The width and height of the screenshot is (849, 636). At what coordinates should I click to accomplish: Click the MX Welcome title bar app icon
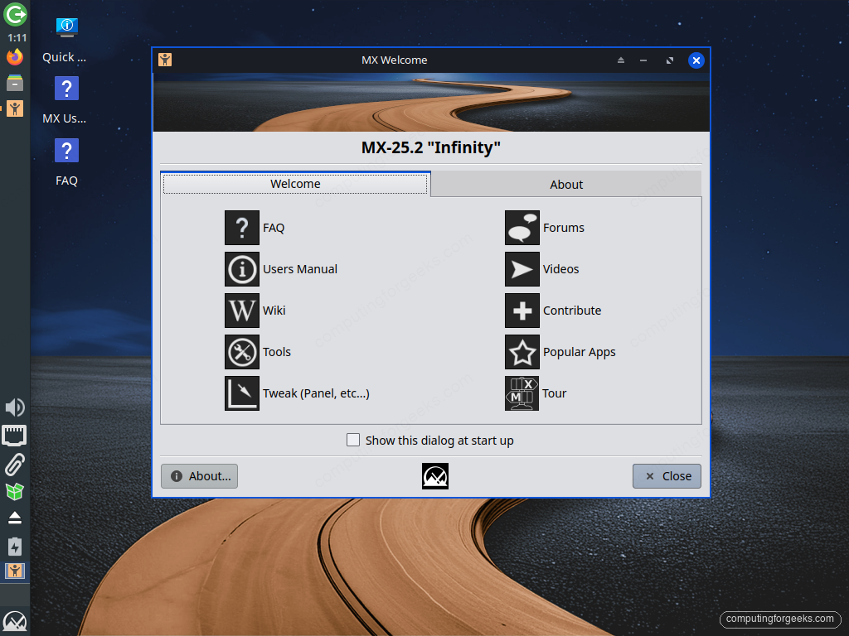165,60
